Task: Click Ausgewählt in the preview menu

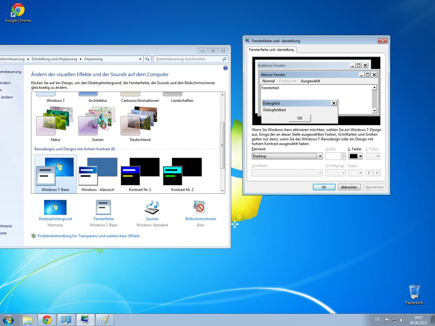Action: 310,81
